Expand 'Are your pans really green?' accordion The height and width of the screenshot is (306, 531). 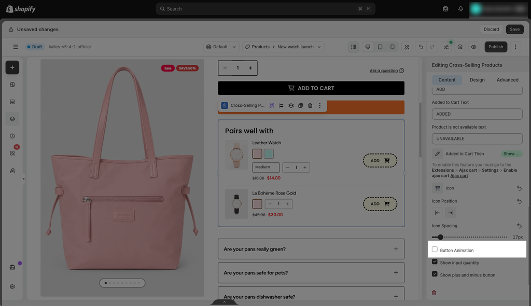(x=311, y=249)
